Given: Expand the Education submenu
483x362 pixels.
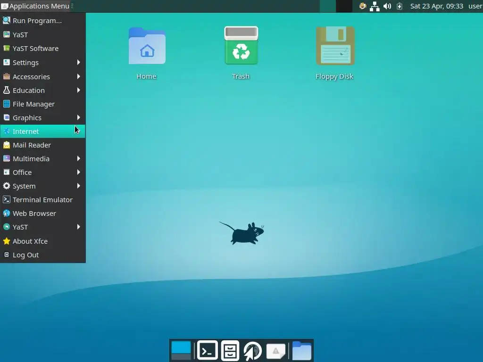Looking at the screenshot, I should click(43, 90).
